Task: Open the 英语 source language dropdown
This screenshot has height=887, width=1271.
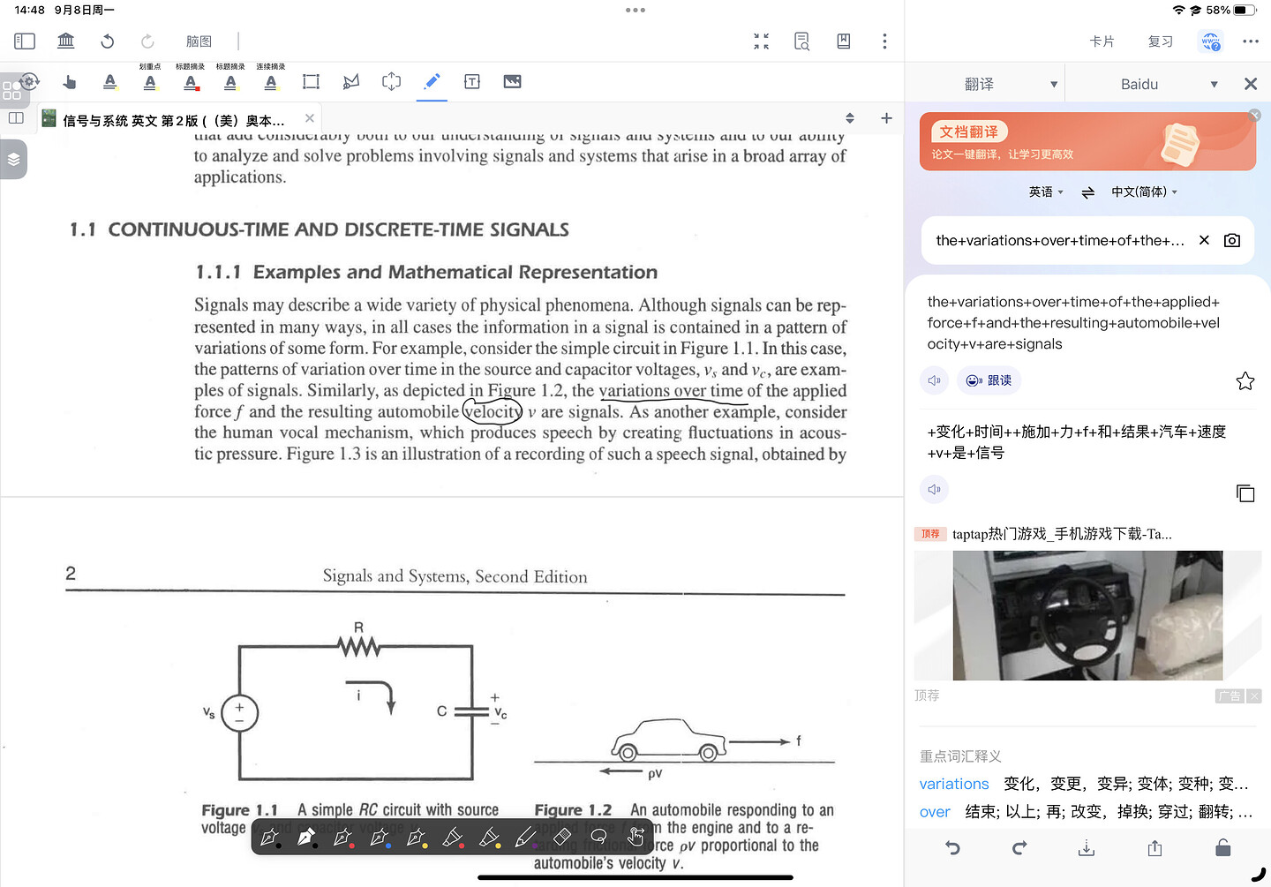Action: click(1046, 192)
